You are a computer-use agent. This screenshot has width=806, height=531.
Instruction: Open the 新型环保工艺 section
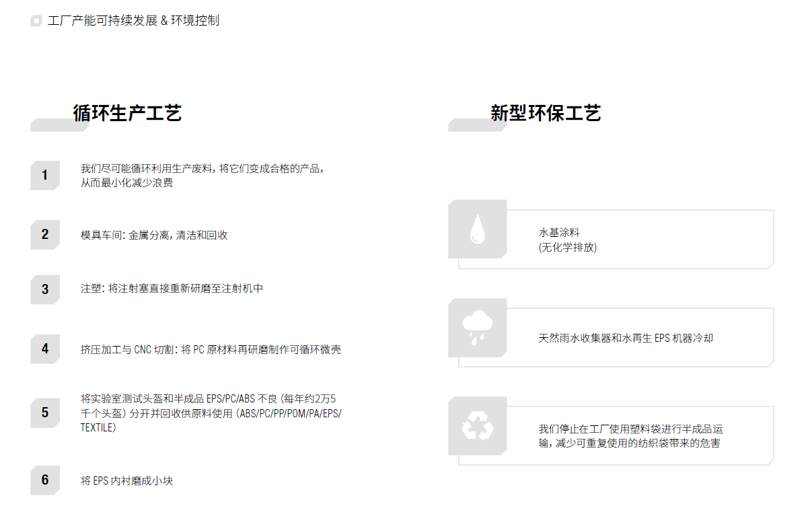[548, 113]
